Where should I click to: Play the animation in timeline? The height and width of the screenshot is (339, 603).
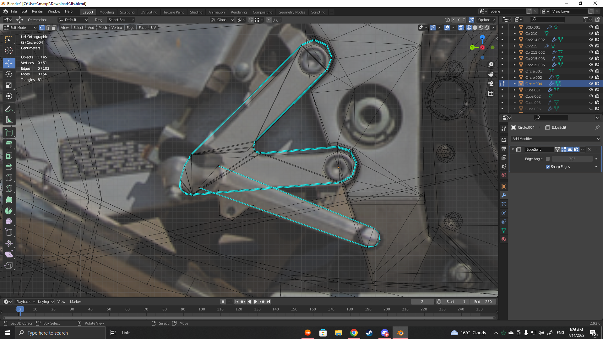256,302
